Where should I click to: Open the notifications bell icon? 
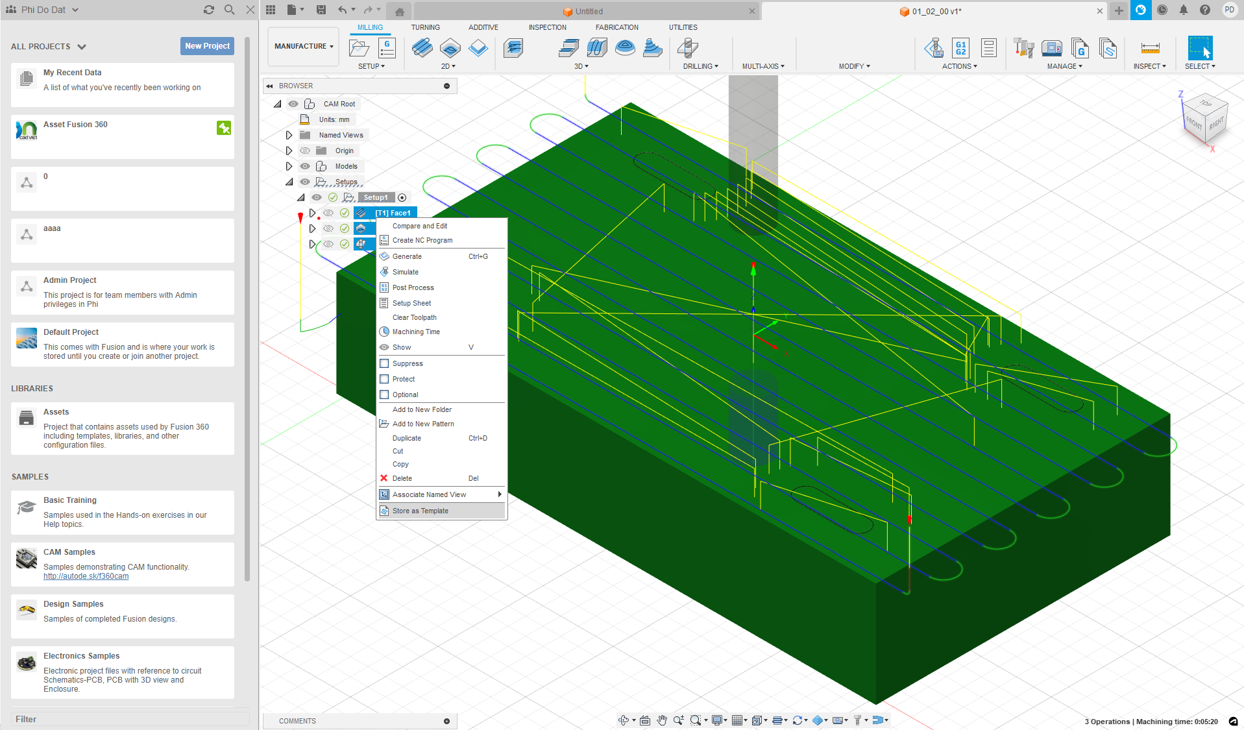1184,10
